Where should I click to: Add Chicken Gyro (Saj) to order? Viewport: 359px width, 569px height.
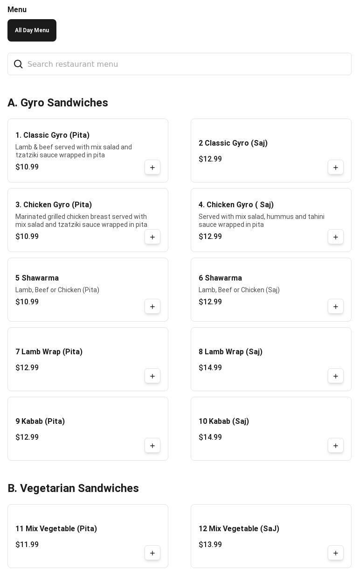point(336,237)
